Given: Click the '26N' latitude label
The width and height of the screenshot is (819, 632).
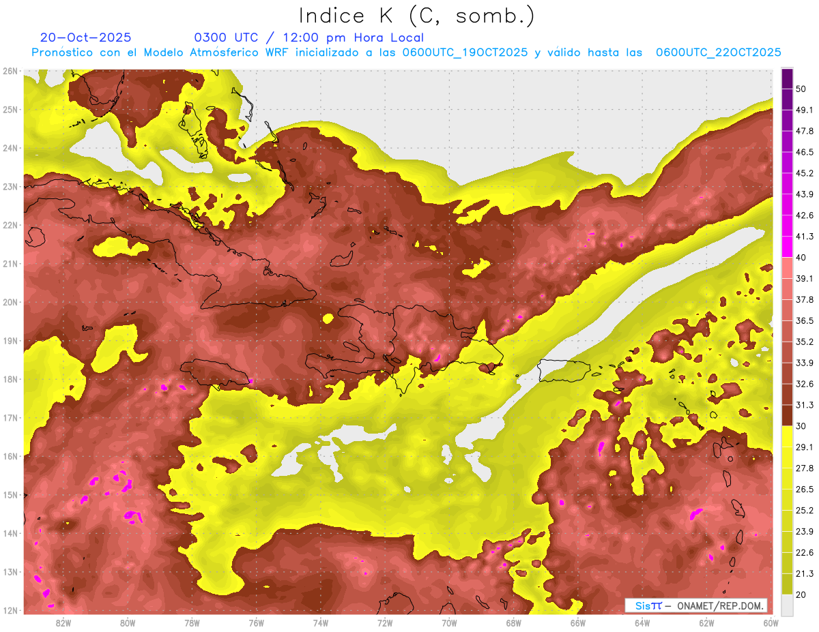Looking at the screenshot, I should pos(10,71).
